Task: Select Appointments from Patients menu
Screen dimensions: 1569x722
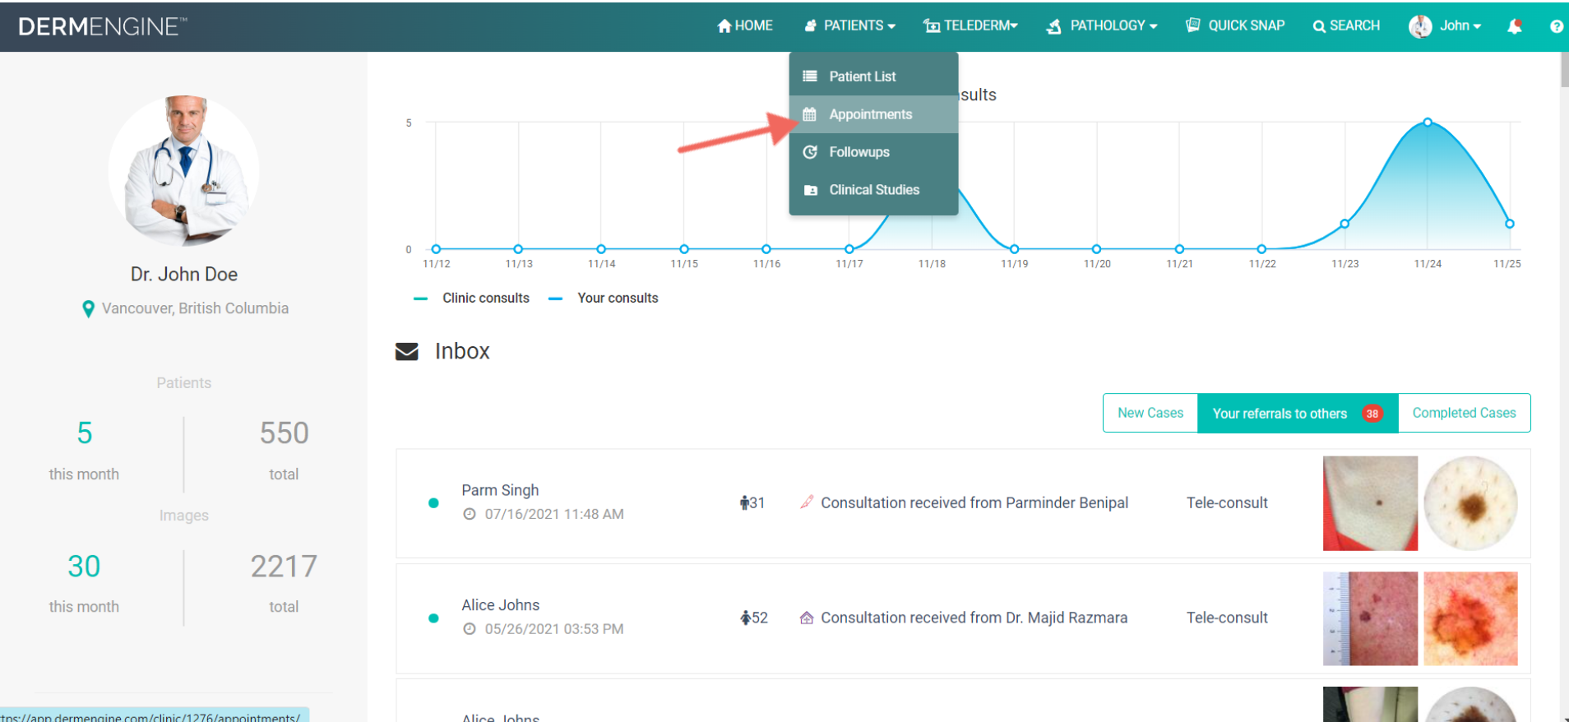Action: click(x=873, y=114)
